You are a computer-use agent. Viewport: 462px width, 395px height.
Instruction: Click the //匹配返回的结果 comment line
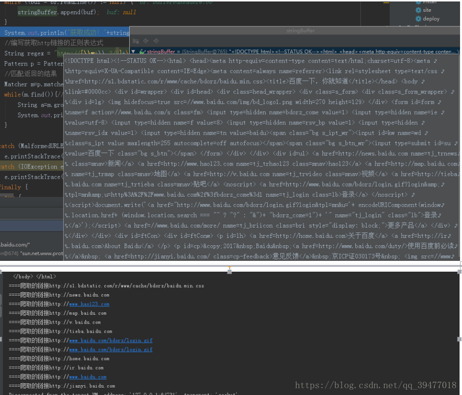tap(30, 74)
